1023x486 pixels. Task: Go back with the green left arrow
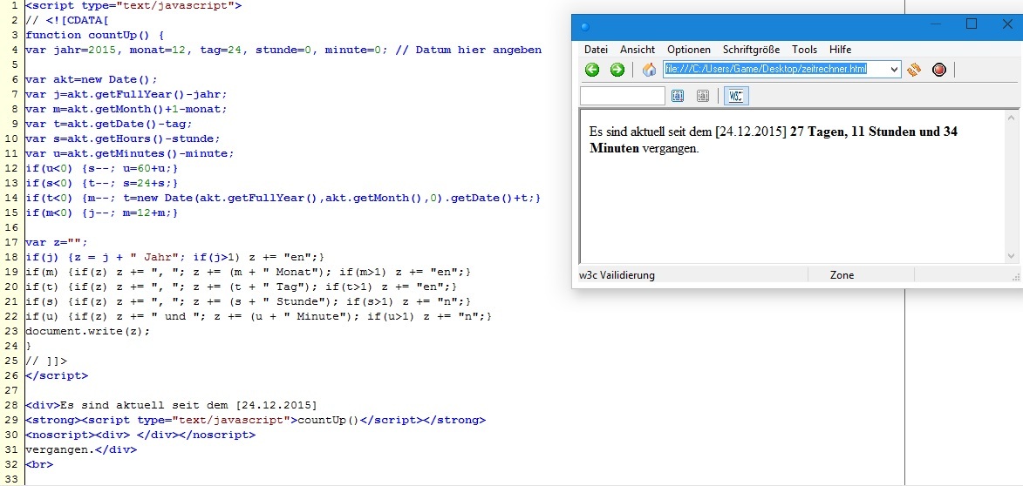(592, 70)
